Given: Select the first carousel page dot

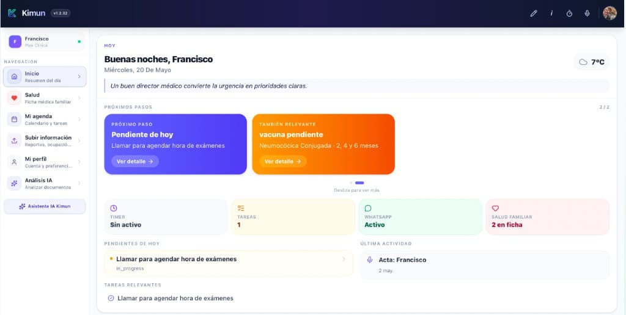Looking at the screenshot, I should 352,183.
